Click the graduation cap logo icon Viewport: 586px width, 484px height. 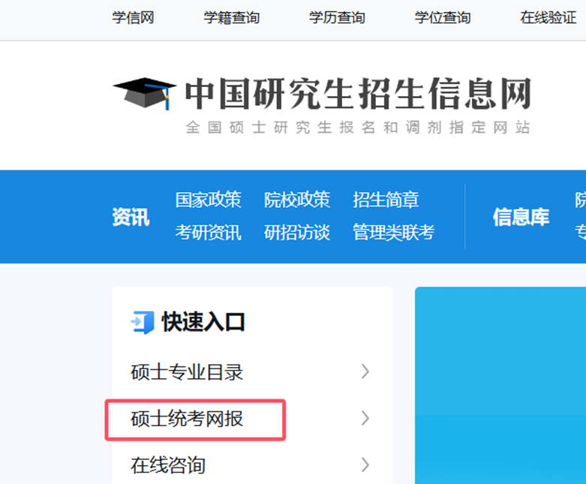[x=143, y=93]
